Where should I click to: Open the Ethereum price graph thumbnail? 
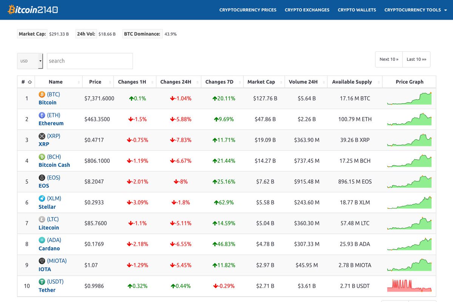tap(409, 119)
